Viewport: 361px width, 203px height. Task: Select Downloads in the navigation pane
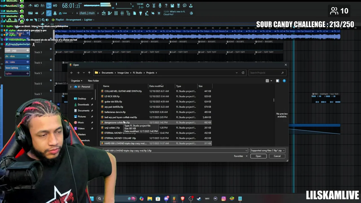[83, 105]
